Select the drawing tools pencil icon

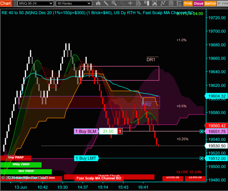pos(106,3)
